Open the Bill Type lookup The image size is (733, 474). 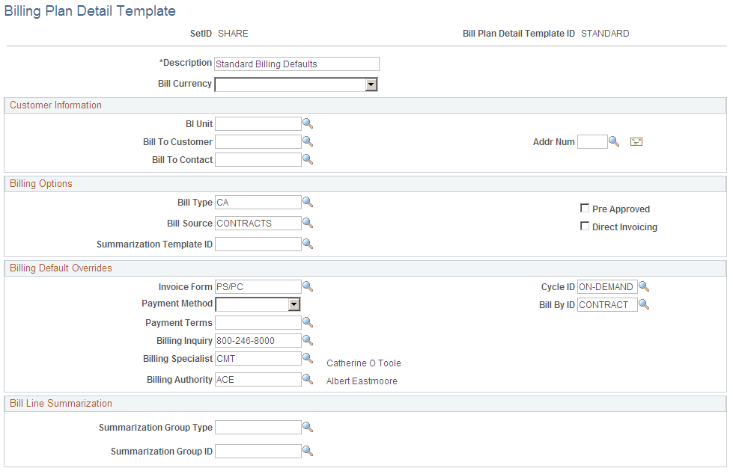click(308, 202)
